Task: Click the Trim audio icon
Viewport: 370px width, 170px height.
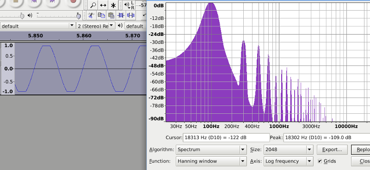Action: click(x=121, y=15)
